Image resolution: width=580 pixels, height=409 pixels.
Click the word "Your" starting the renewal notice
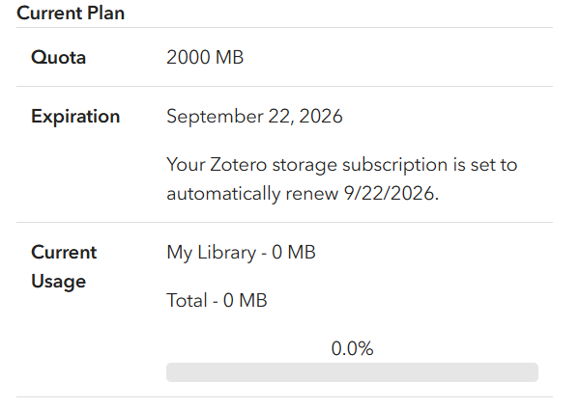tap(187, 165)
